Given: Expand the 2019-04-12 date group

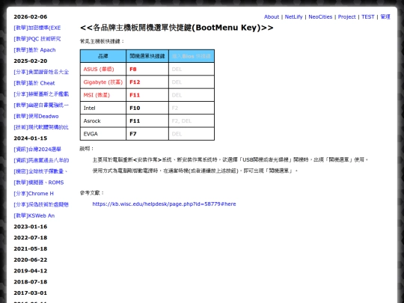Looking at the screenshot, I should [31, 271].
